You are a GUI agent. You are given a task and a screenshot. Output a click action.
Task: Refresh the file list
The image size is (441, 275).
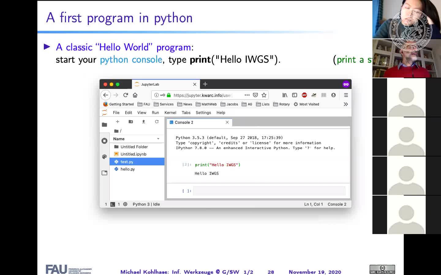click(x=157, y=122)
